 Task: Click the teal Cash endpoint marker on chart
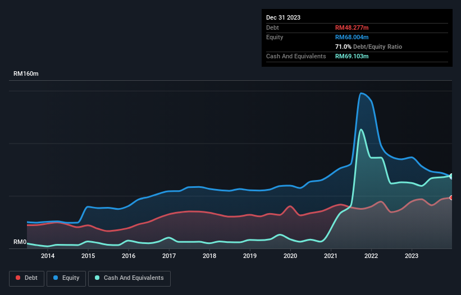(x=451, y=177)
